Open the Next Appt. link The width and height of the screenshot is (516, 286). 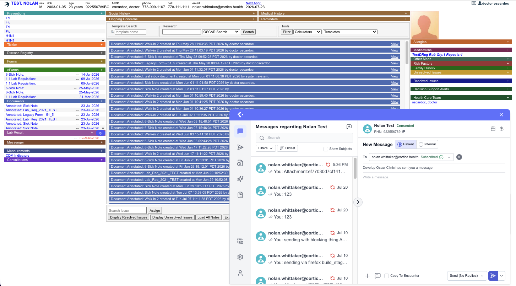[x=254, y=3]
